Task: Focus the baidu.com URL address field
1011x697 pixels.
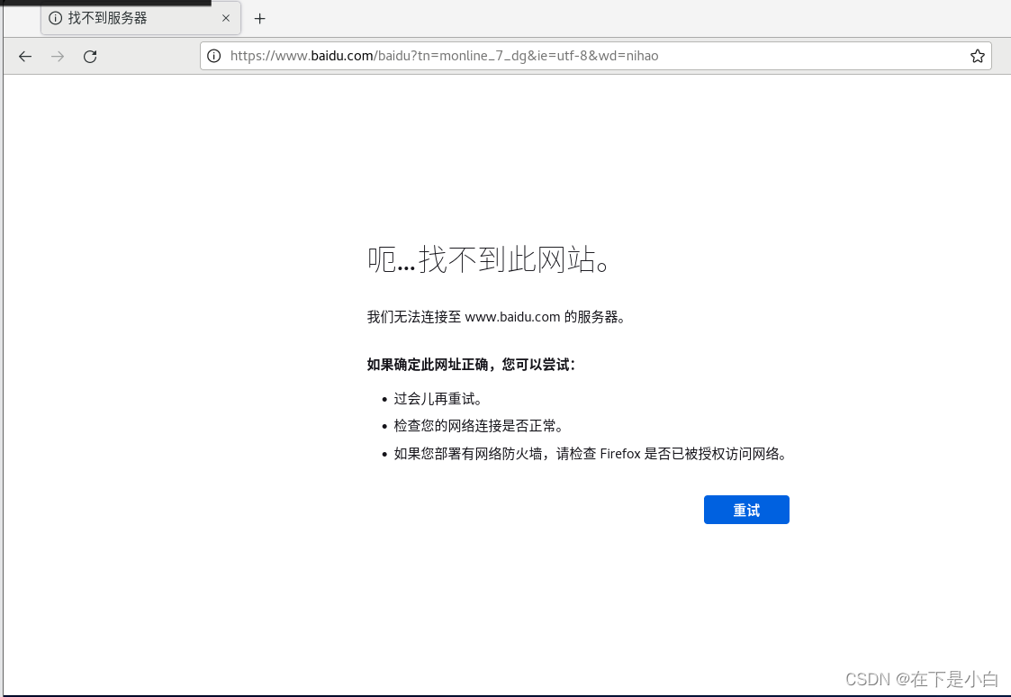Action: [x=595, y=56]
